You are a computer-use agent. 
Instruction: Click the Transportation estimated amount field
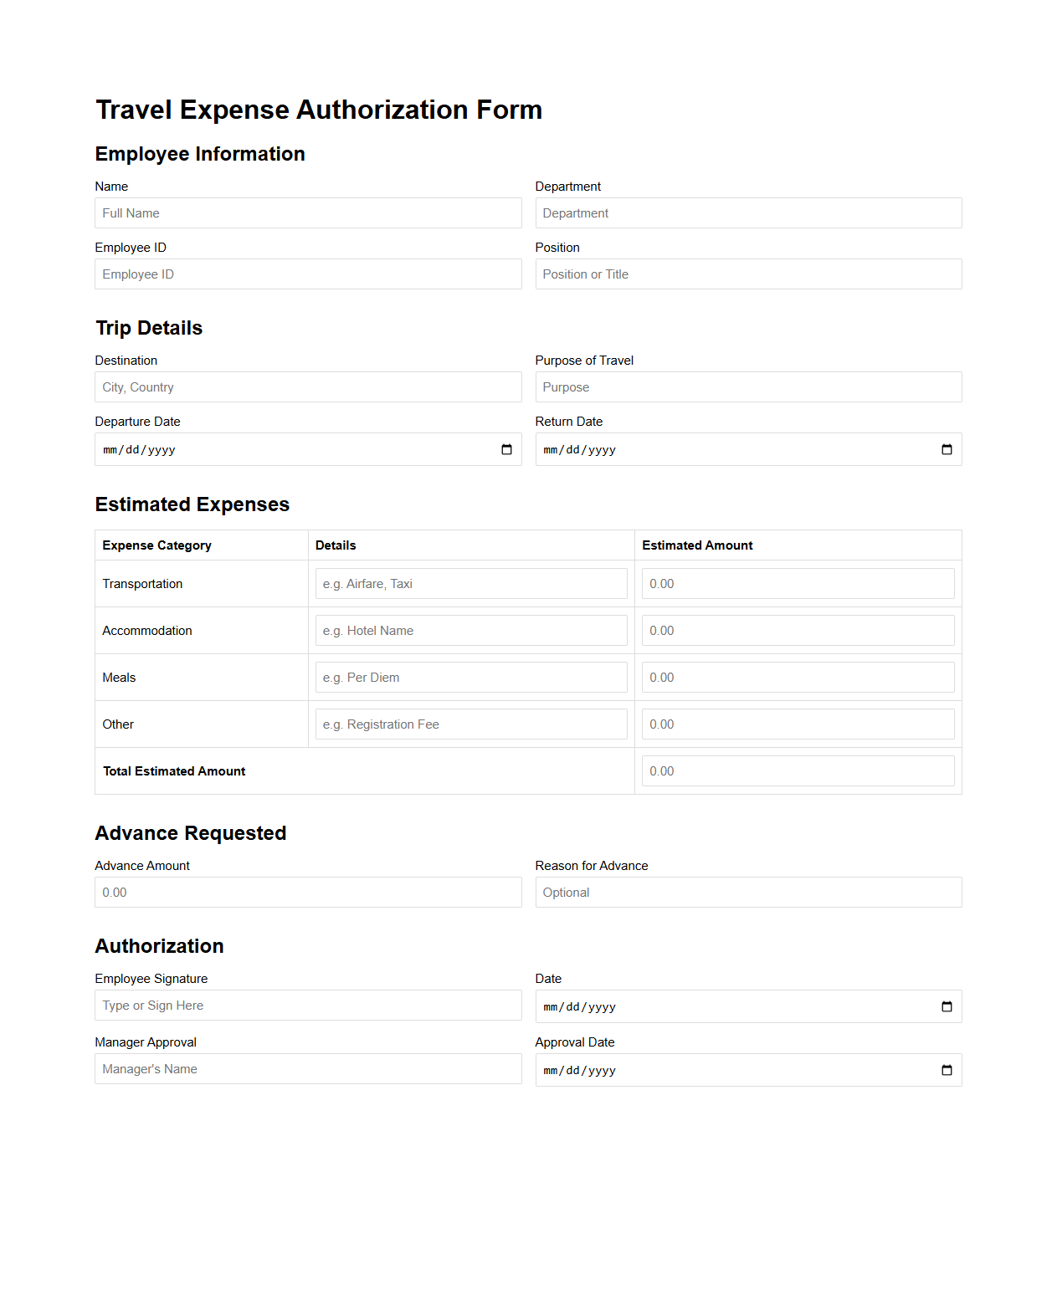point(798,584)
